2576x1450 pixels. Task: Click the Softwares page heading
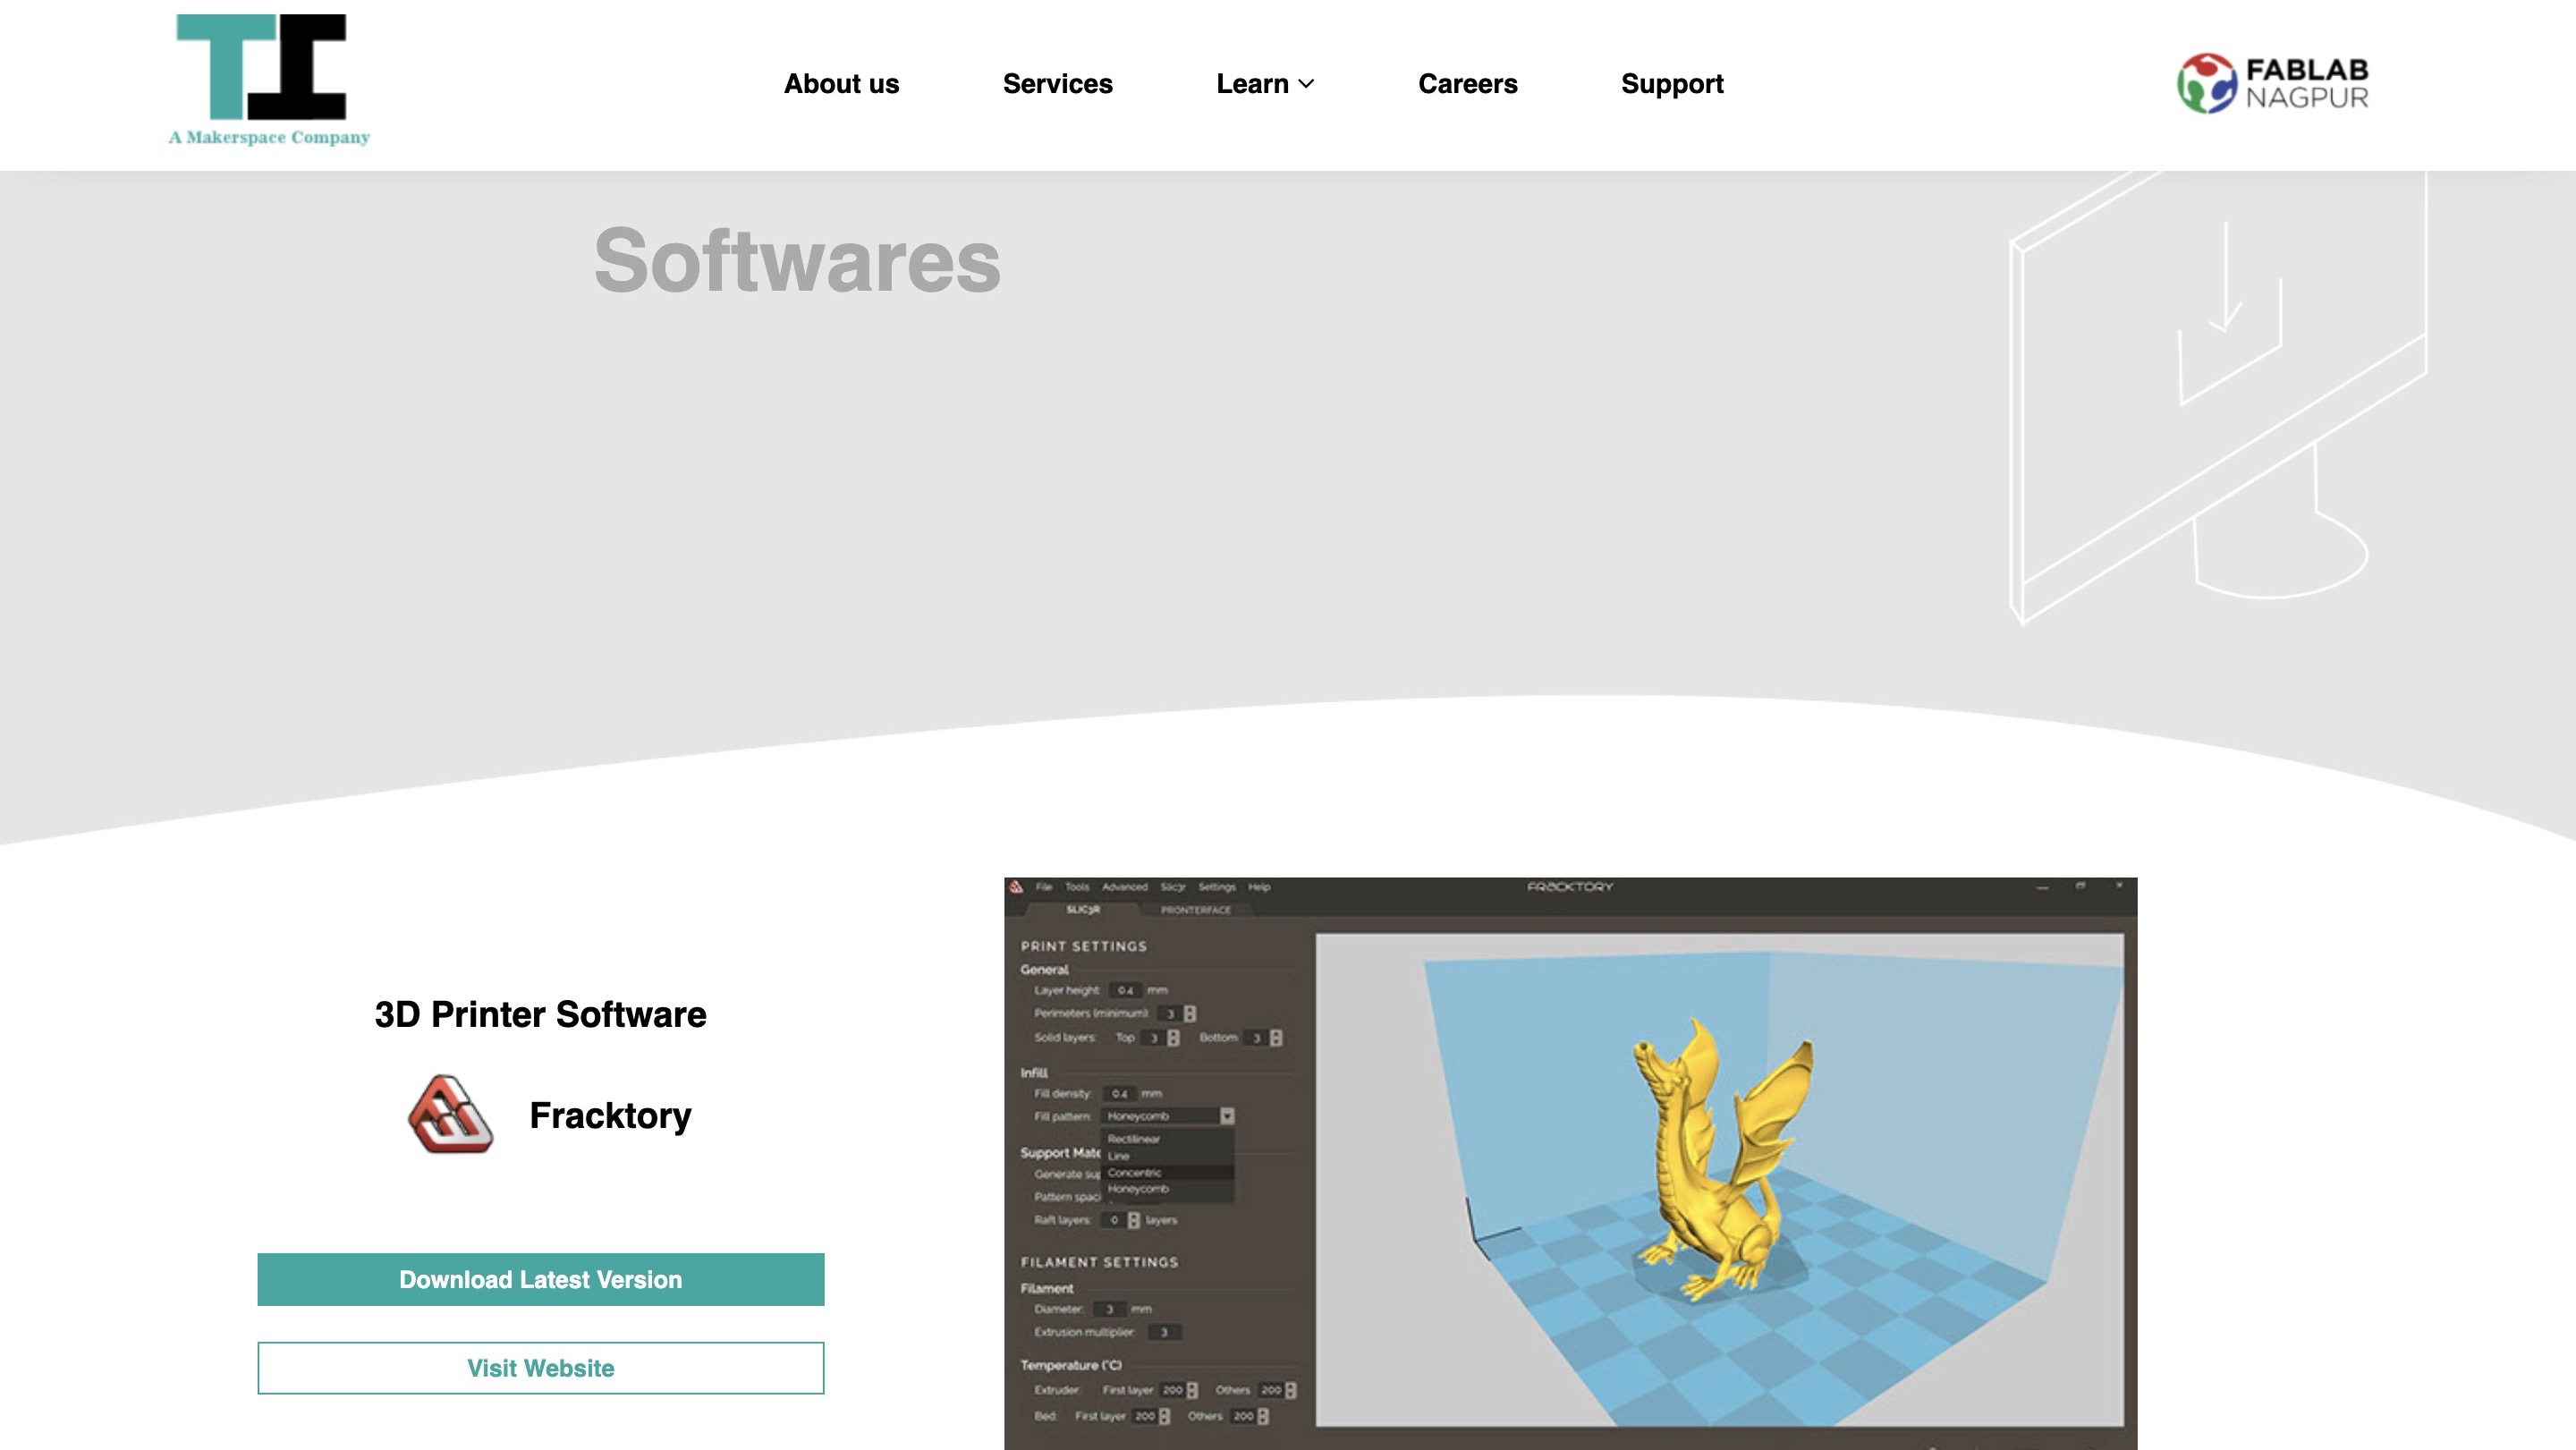[797, 261]
